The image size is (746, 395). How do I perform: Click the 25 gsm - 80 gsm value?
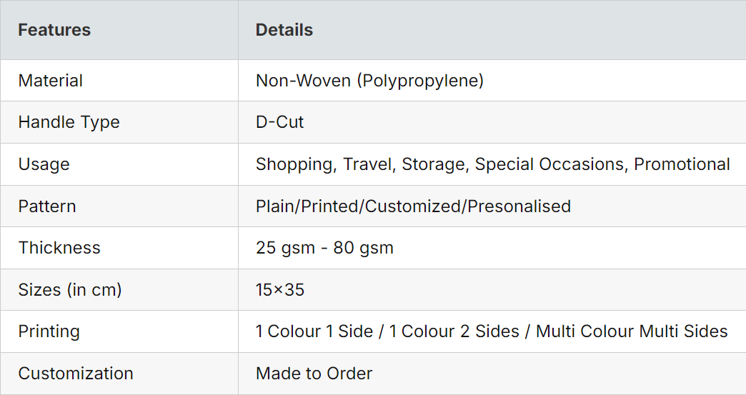(324, 248)
